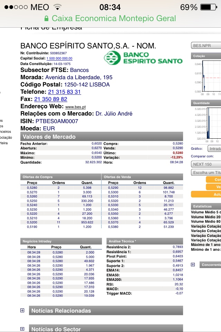221x332 pixels.
Task: Expand the Concorrentes plus icon
Action: point(193,265)
